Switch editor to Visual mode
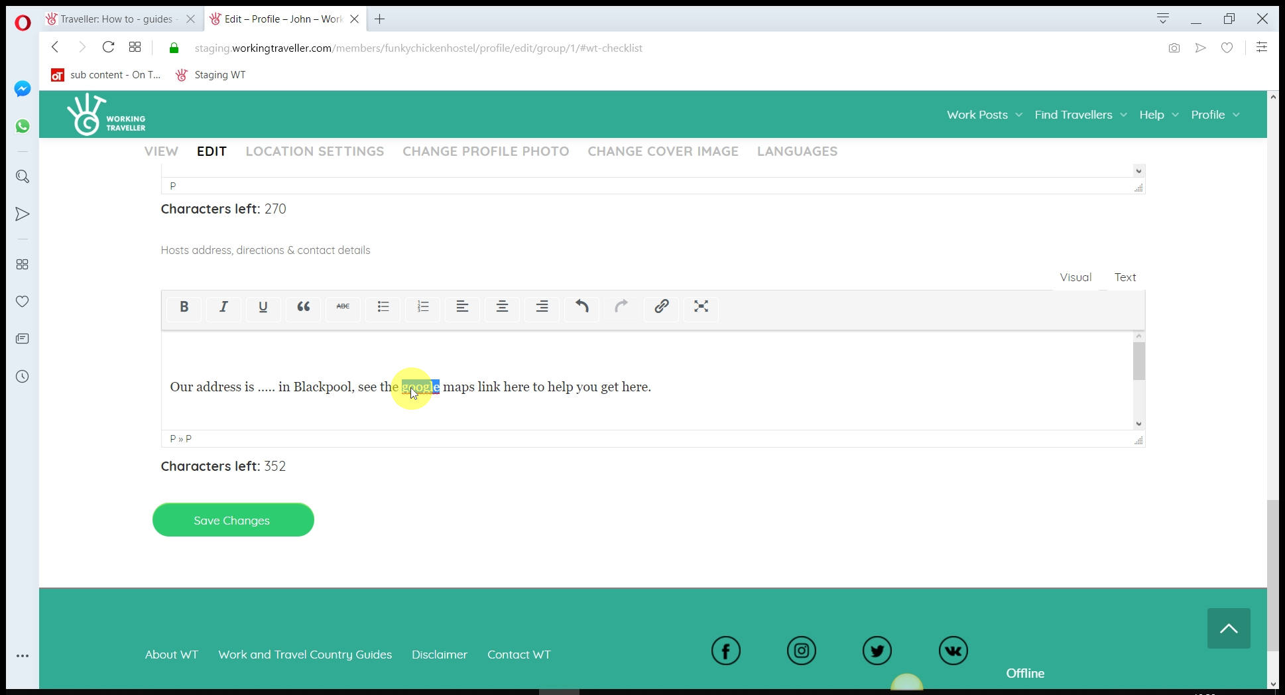The image size is (1285, 695). [1075, 277]
